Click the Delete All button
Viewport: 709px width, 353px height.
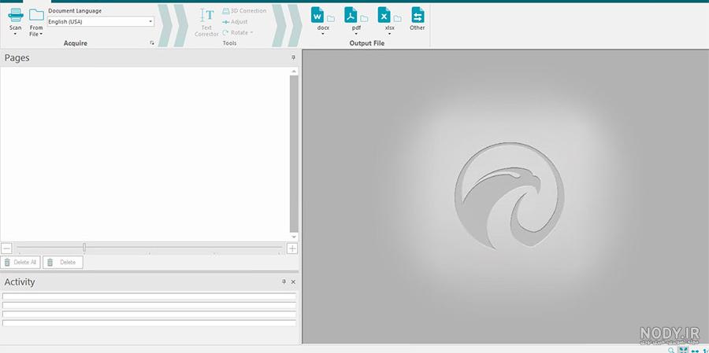click(20, 263)
